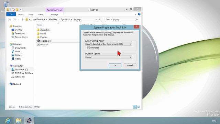The image size is (220, 124).
Task: Select Computer in the navigation pane
Action: pos(18,66)
